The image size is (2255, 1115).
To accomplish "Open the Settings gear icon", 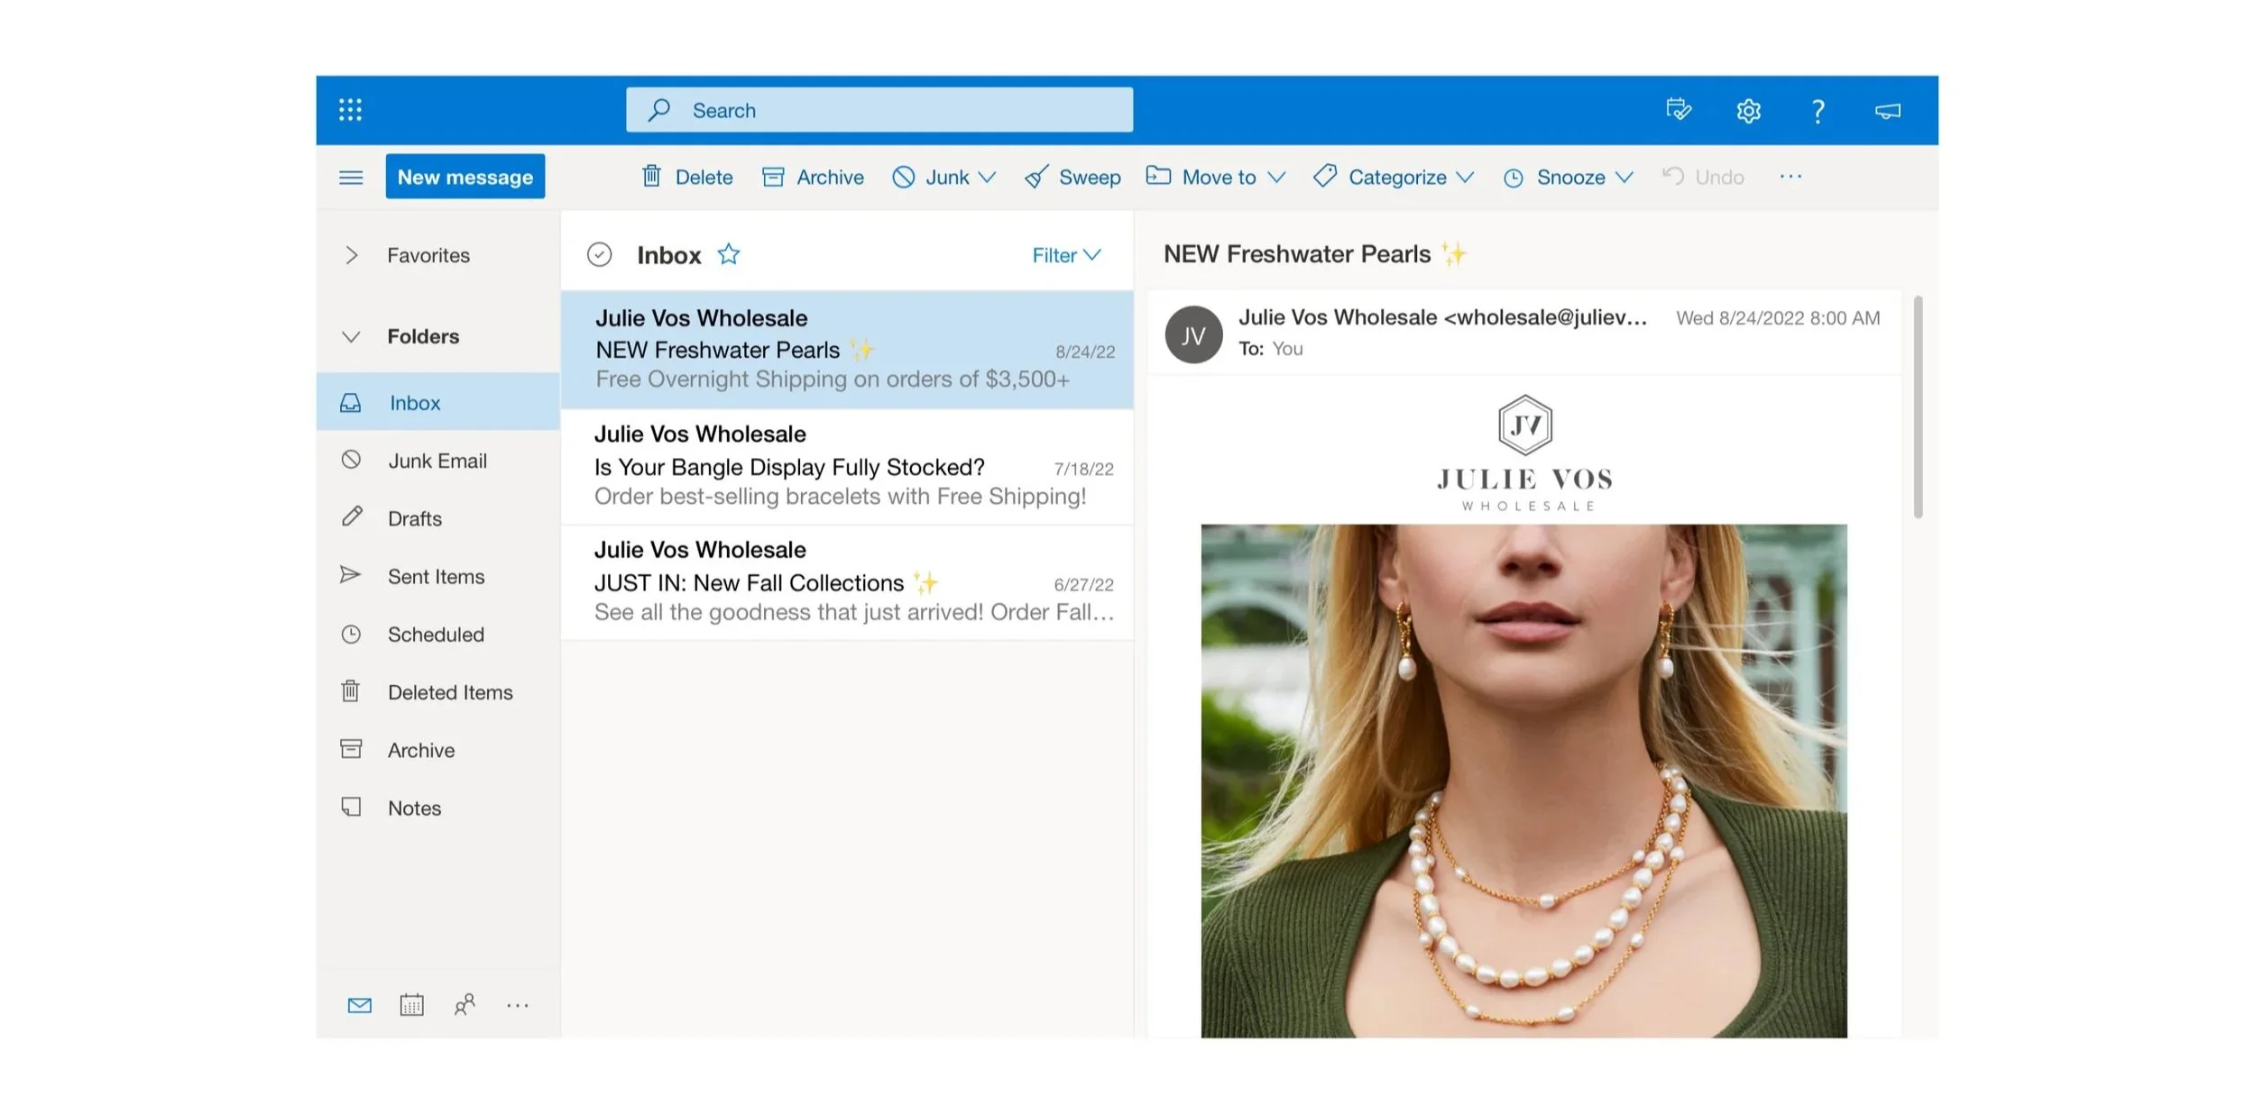I will pyautogui.click(x=1748, y=111).
